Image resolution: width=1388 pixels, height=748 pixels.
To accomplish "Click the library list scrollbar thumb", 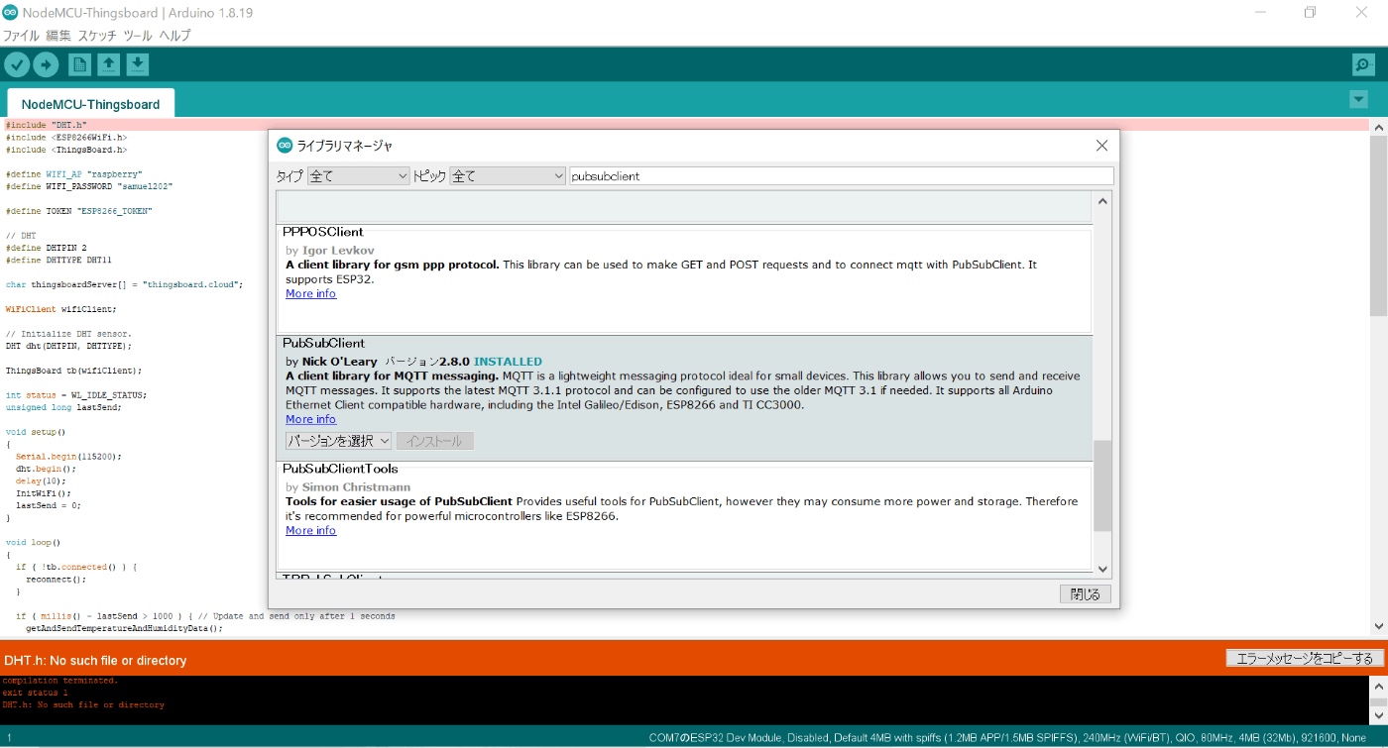I will (x=1102, y=485).
